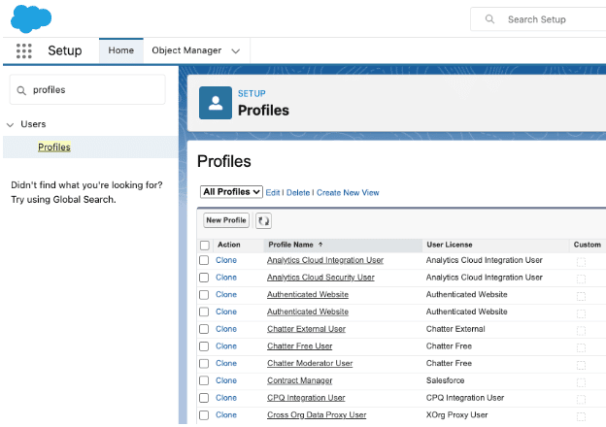
Task: Click the Custom column header
Action: (x=587, y=245)
